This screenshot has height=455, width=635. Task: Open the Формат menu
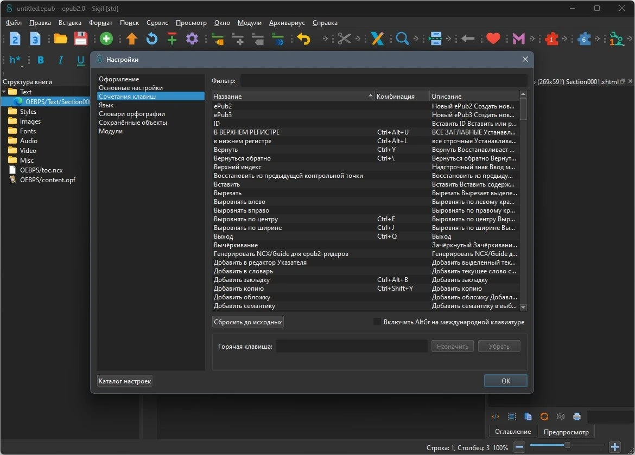coord(100,23)
